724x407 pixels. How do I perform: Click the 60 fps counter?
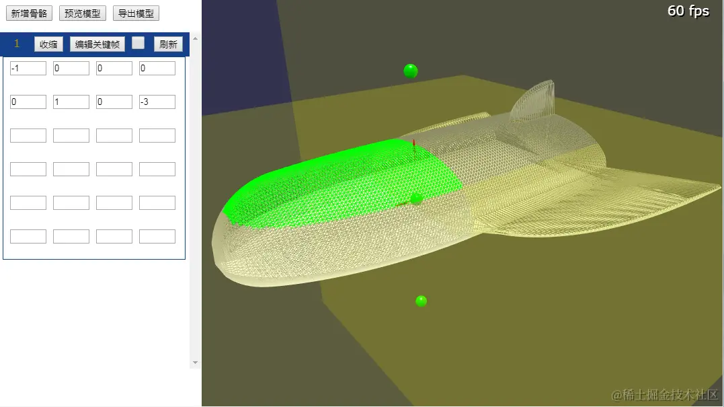click(x=688, y=11)
